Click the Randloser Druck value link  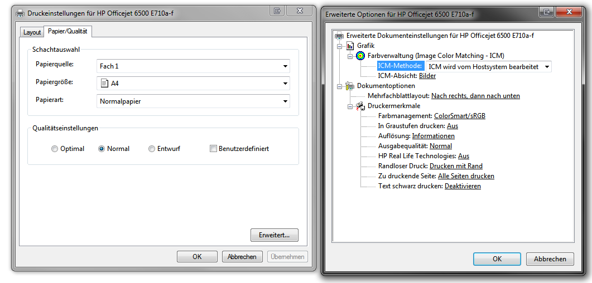click(456, 166)
